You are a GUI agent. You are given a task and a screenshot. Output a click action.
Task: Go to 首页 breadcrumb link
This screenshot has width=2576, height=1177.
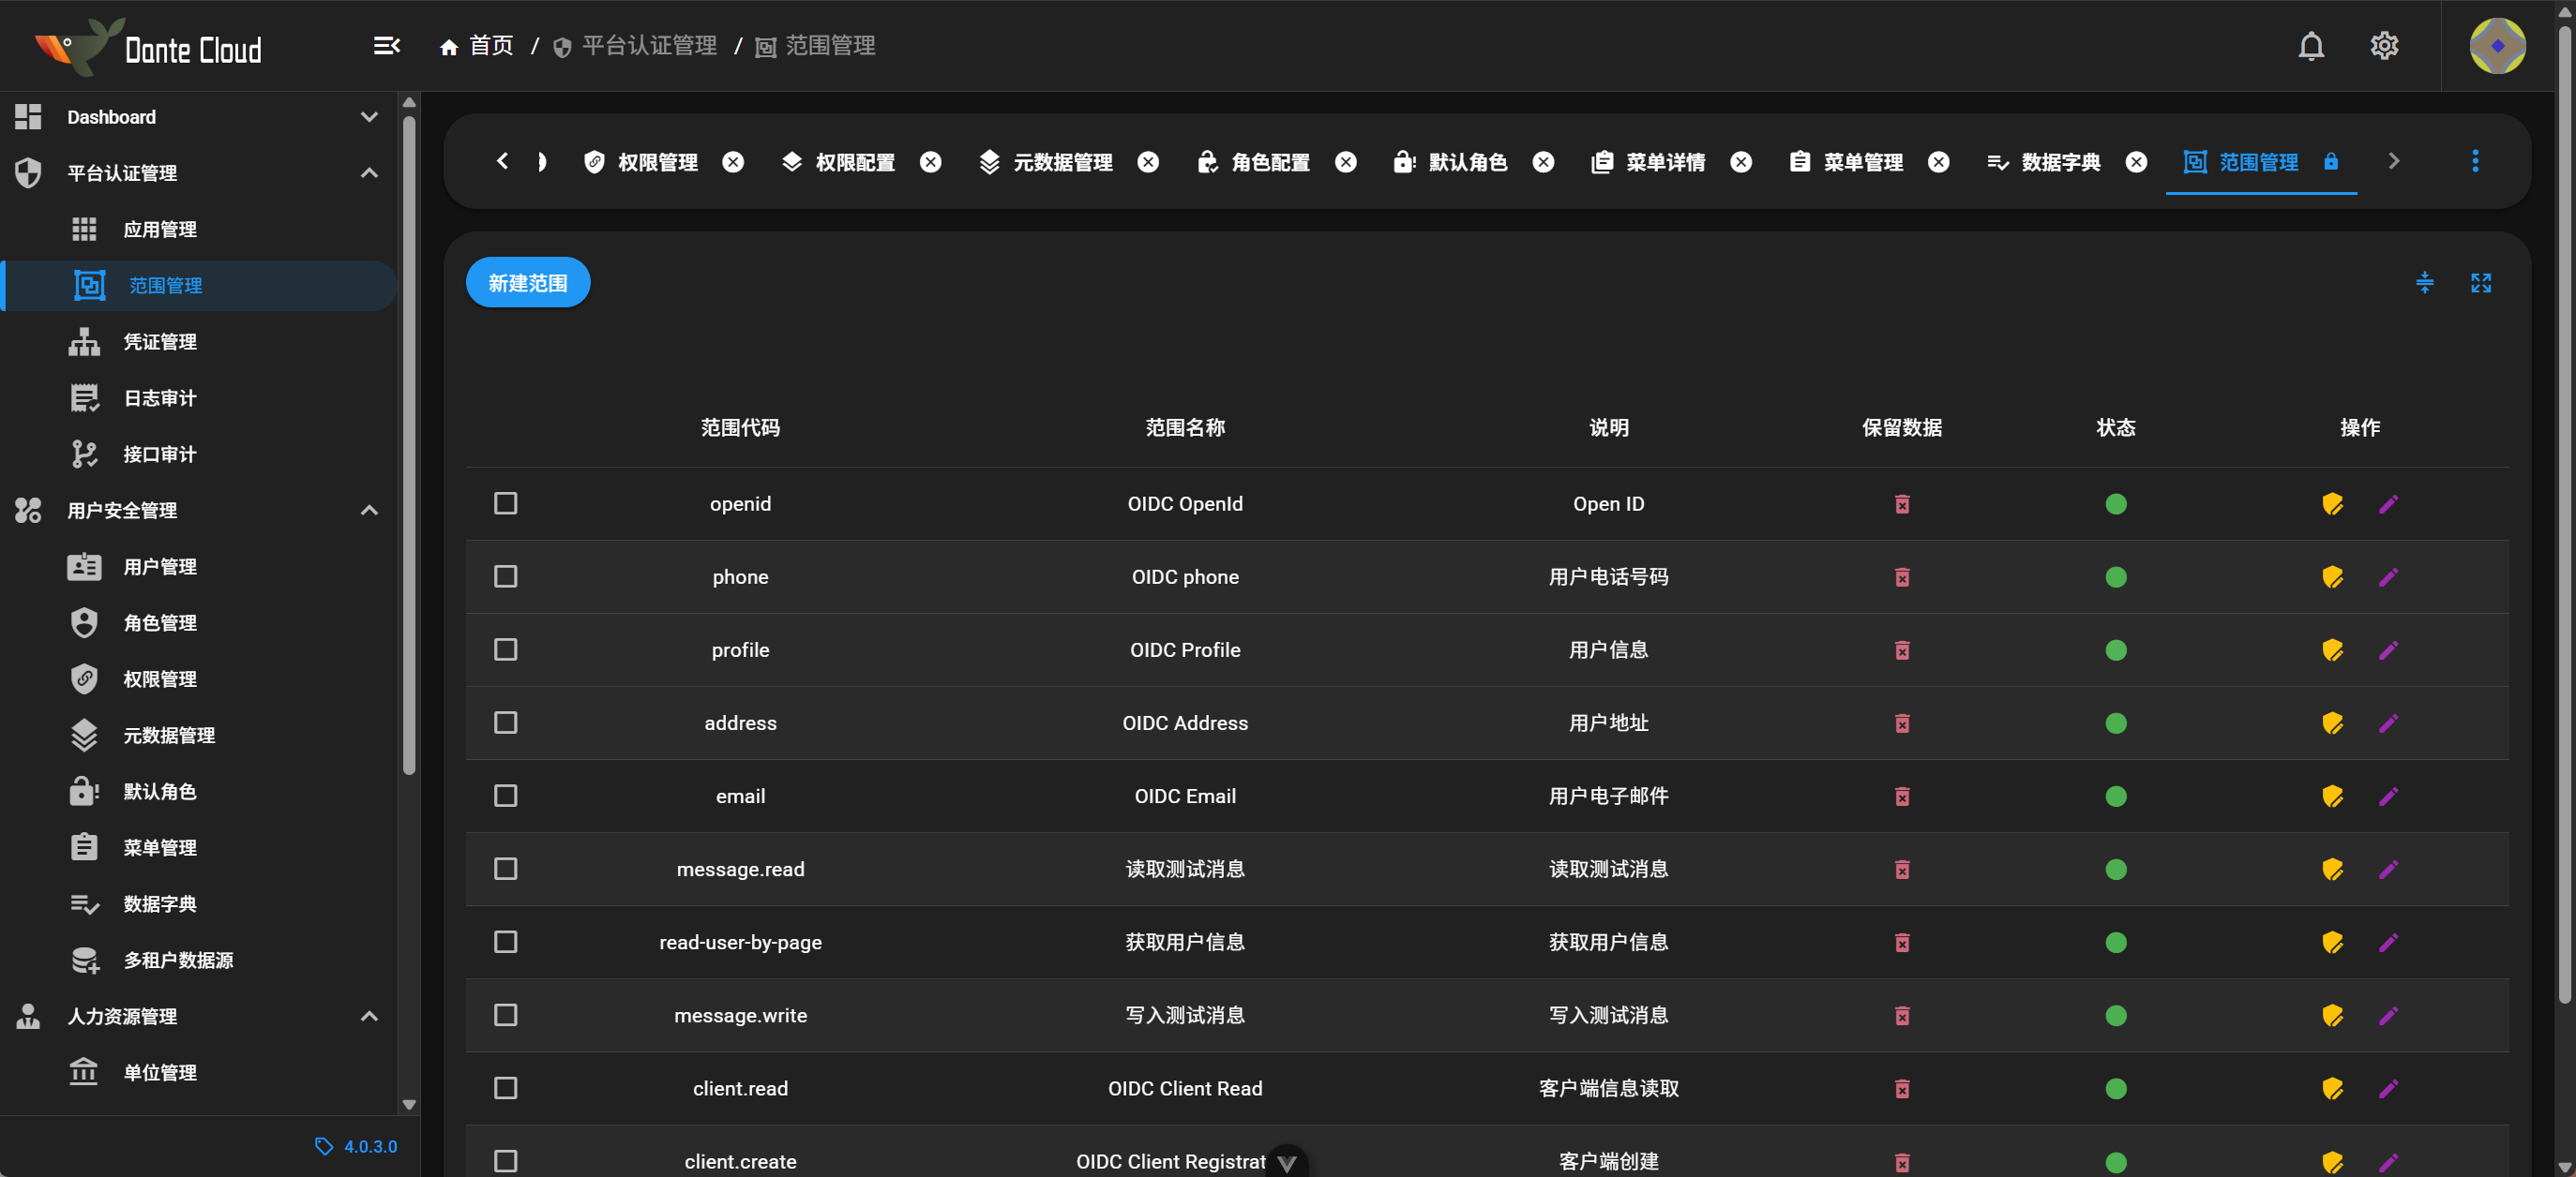pos(477,46)
